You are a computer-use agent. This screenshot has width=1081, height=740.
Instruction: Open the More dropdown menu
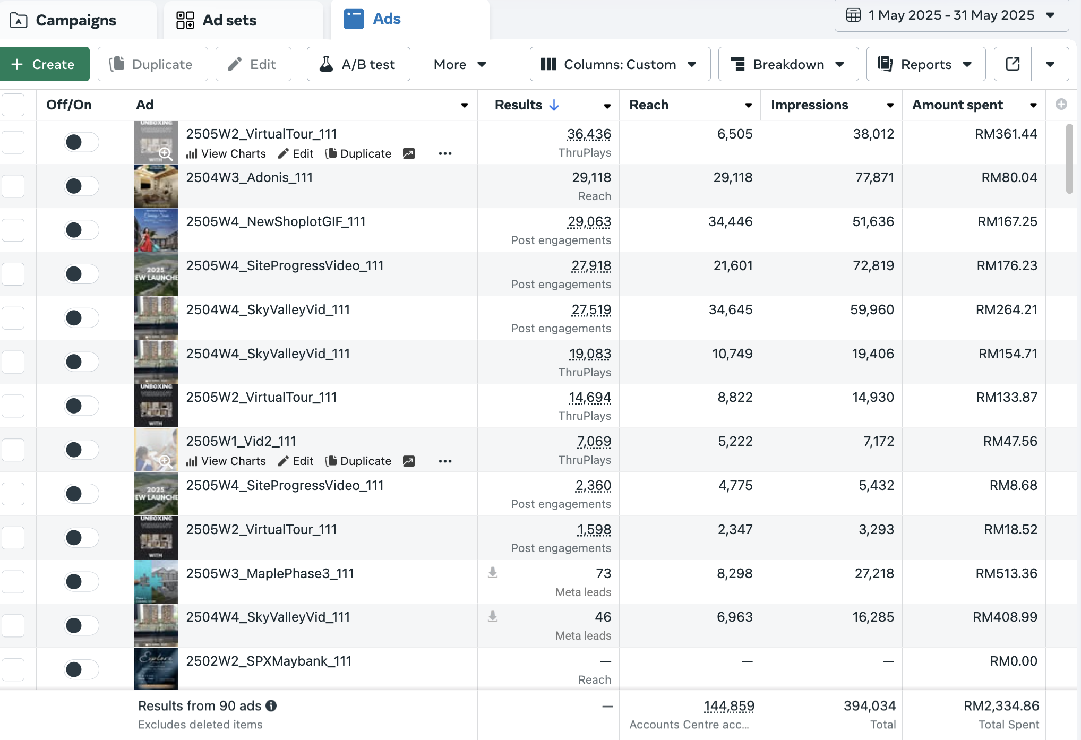click(x=460, y=64)
